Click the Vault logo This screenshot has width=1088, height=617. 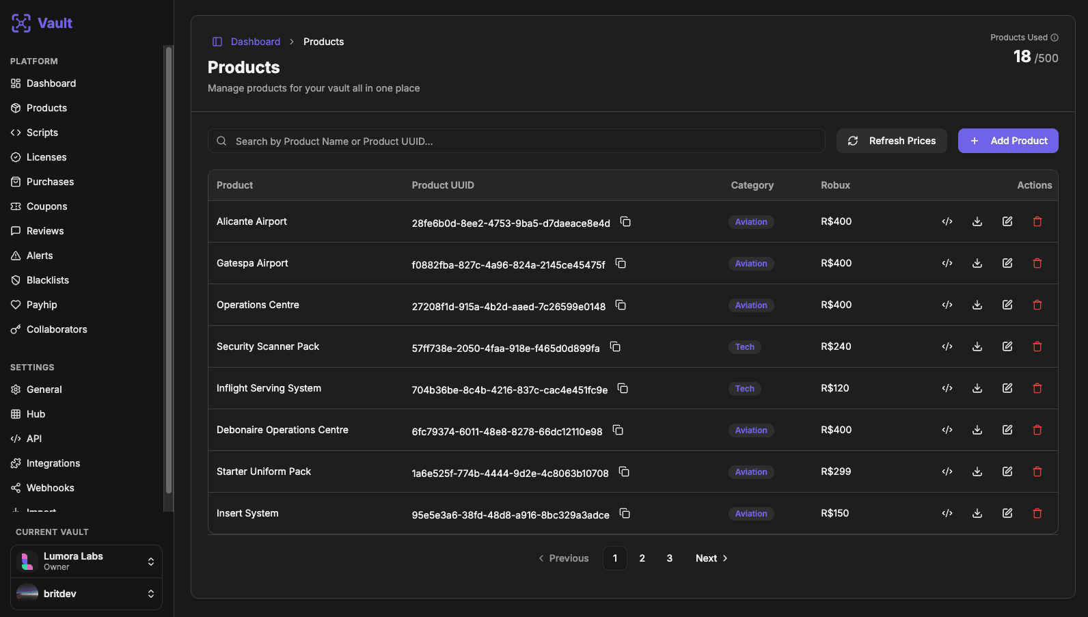coord(42,23)
